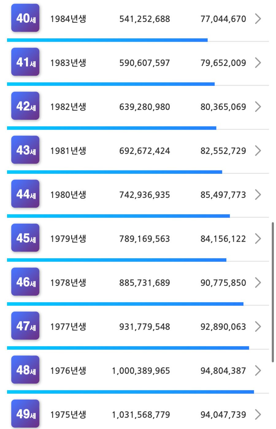Screen dimensions: 276x429
Task: Click the progress bar under 43세 row
Action: point(114,172)
